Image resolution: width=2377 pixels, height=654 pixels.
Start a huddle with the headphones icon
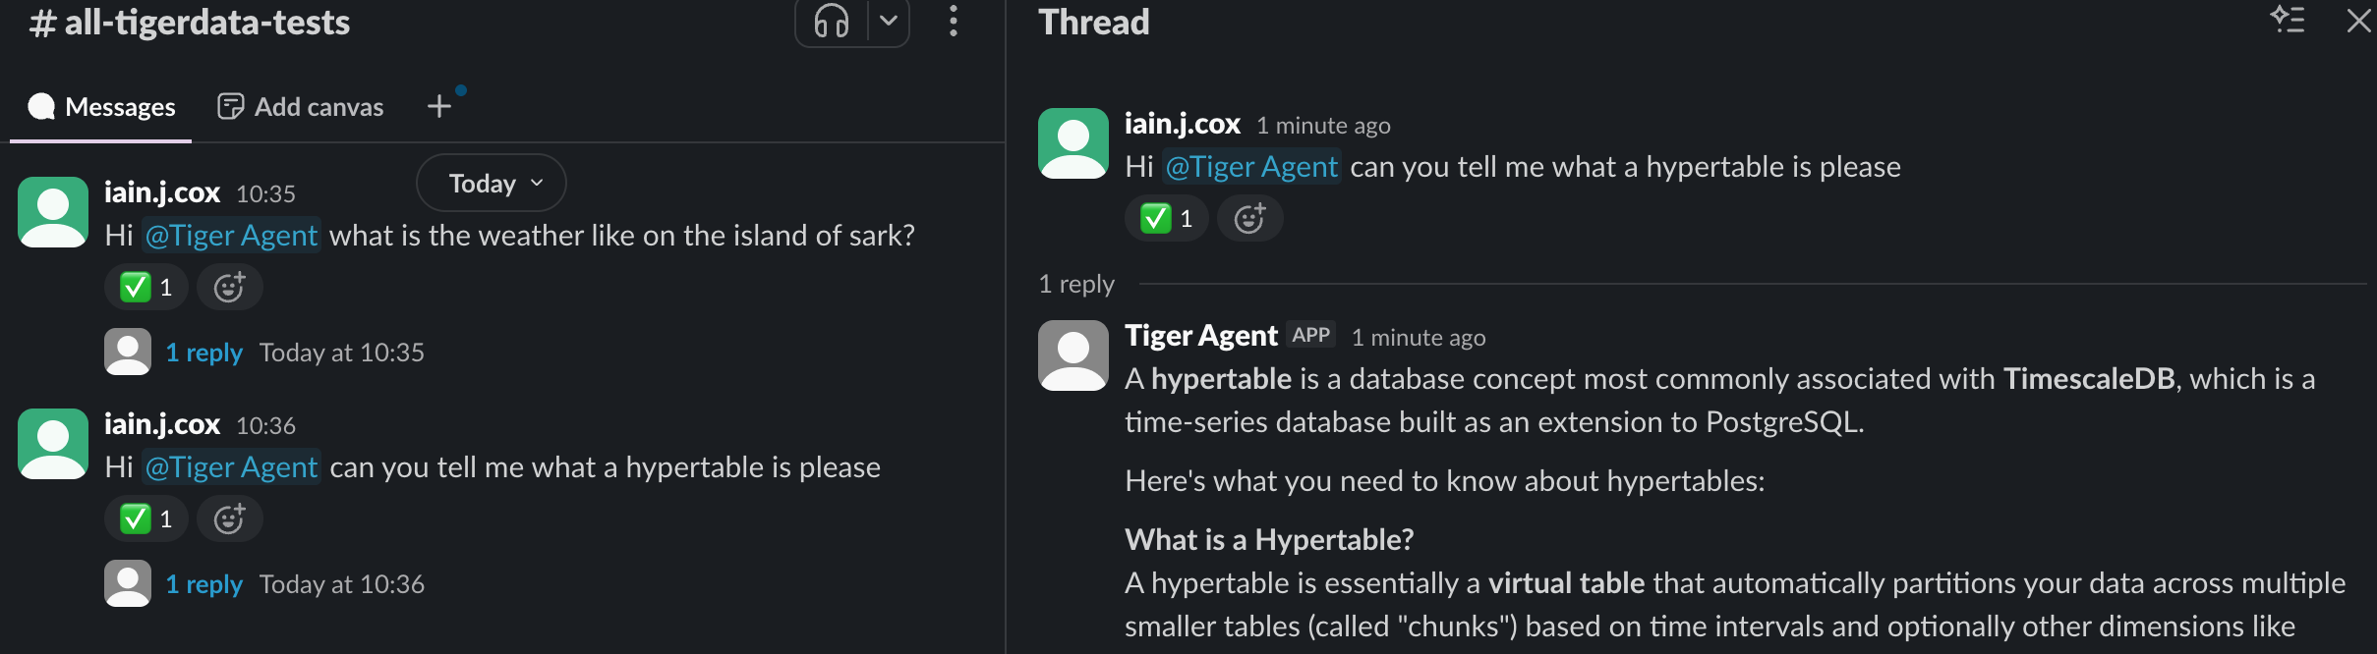(832, 21)
